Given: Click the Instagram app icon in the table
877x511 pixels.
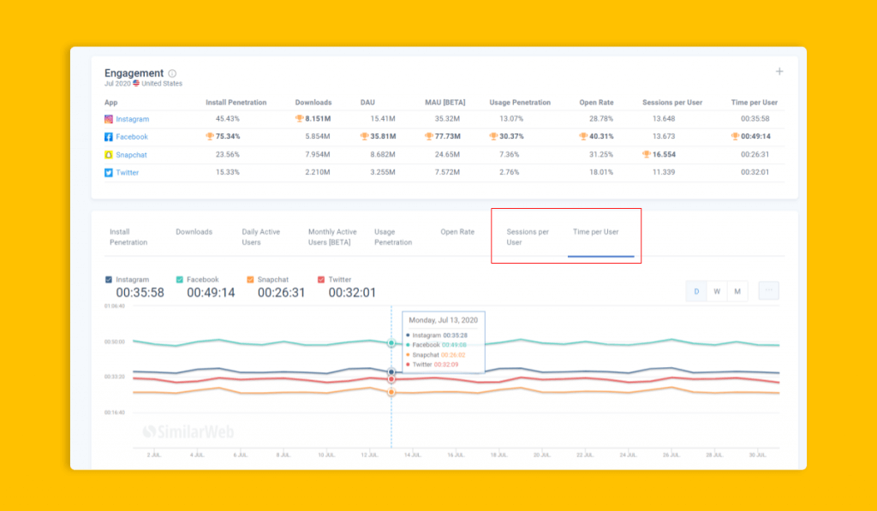Looking at the screenshot, I should [x=108, y=118].
